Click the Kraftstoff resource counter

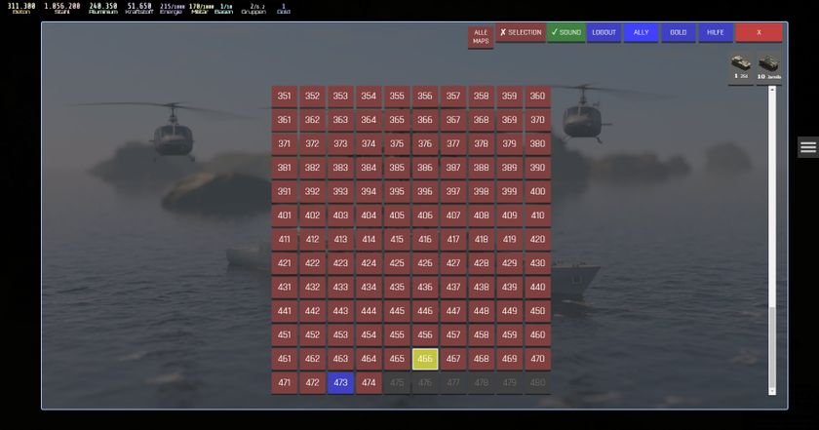tap(139, 9)
